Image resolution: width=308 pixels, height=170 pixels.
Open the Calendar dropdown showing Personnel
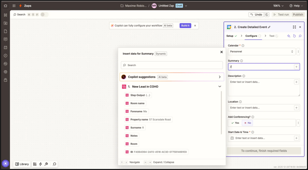[x=261, y=51]
